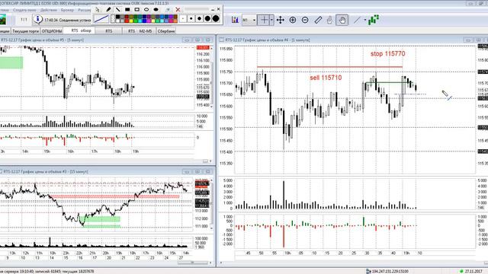Click the blue info connection message icon
The height and width of the screenshot is (274, 488).
pos(37,20)
